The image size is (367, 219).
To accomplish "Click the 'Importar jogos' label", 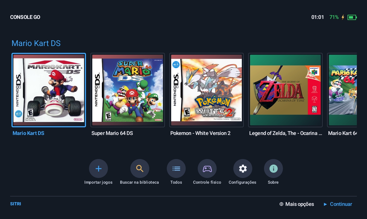I will click(x=98, y=182).
